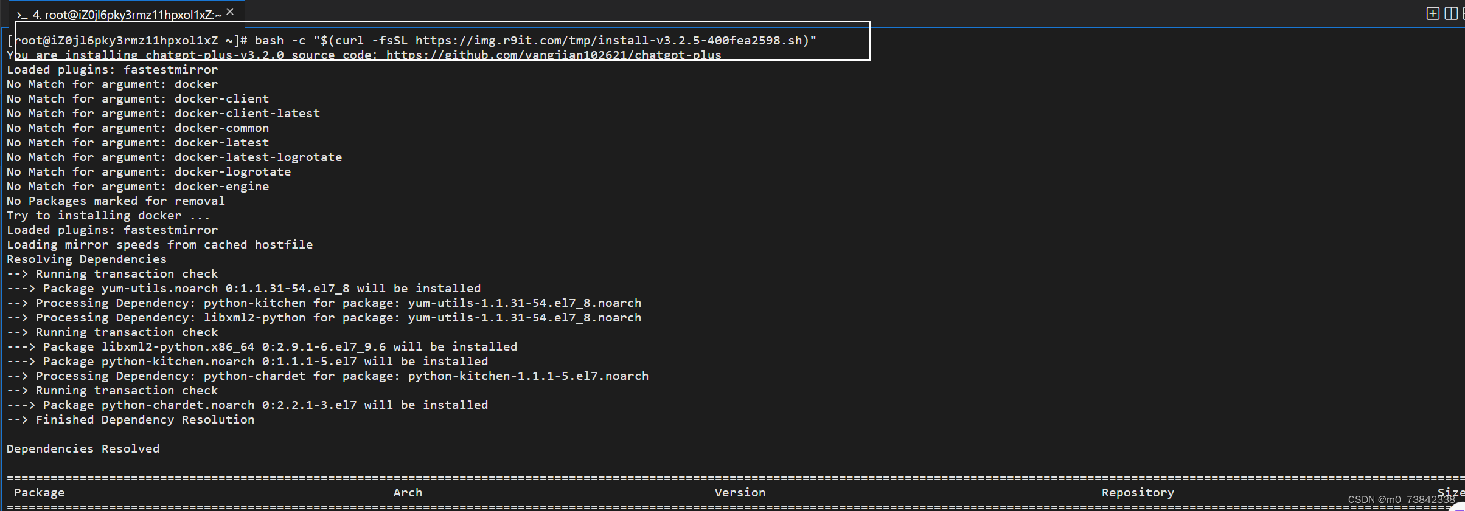Click the 'Try to installing docker ...' line
This screenshot has height=511, width=1465.
pyautogui.click(x=108, y=215)
